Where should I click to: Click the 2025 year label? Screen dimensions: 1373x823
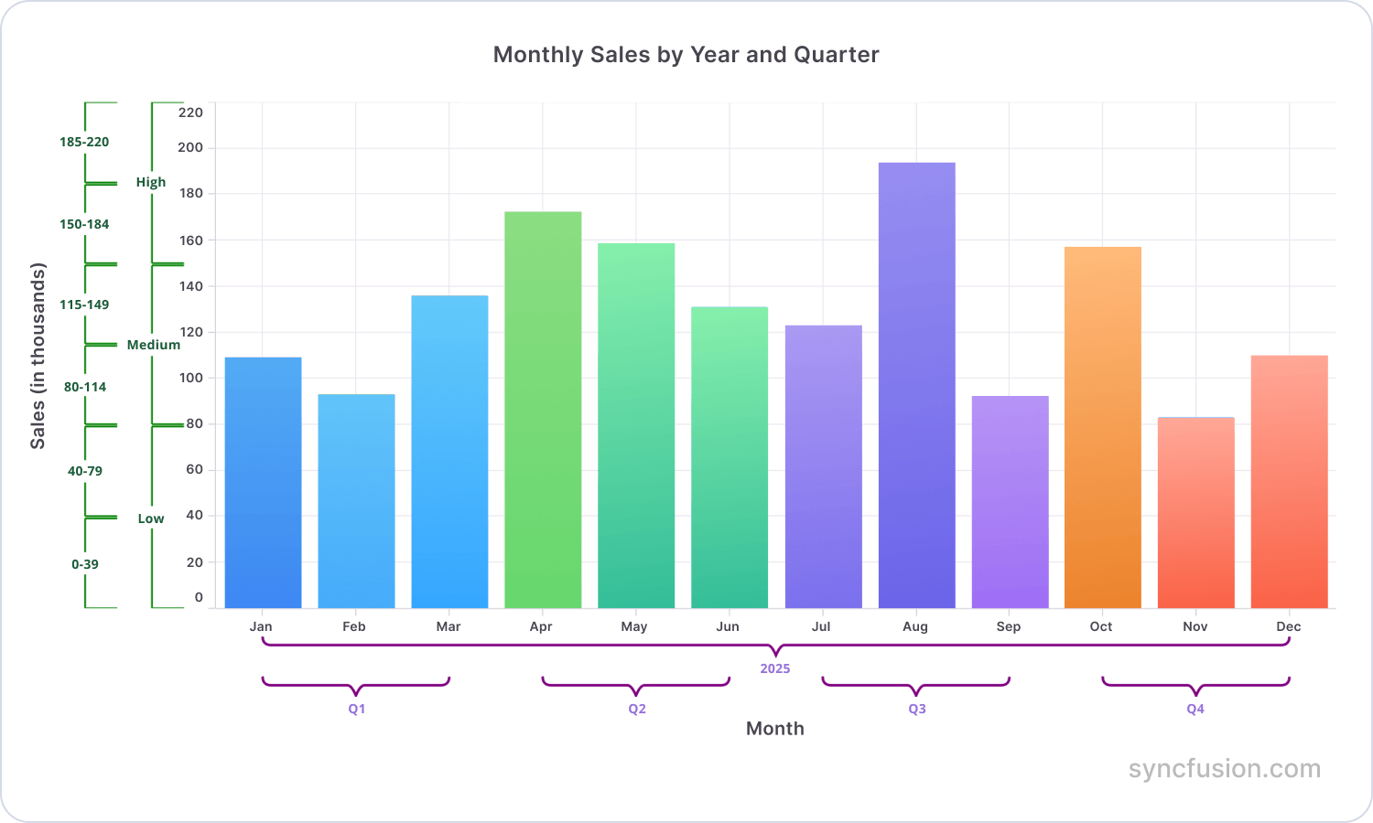[774, 668]
